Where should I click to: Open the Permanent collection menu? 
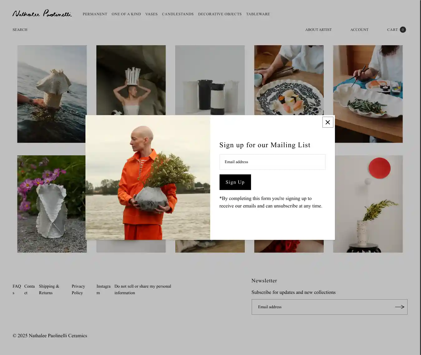[95, 14]
